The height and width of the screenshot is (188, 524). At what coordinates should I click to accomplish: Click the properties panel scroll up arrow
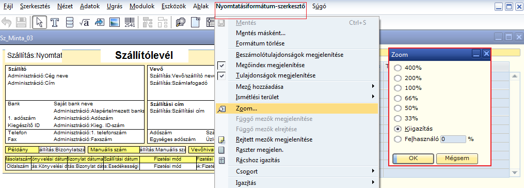pos(515,76)
